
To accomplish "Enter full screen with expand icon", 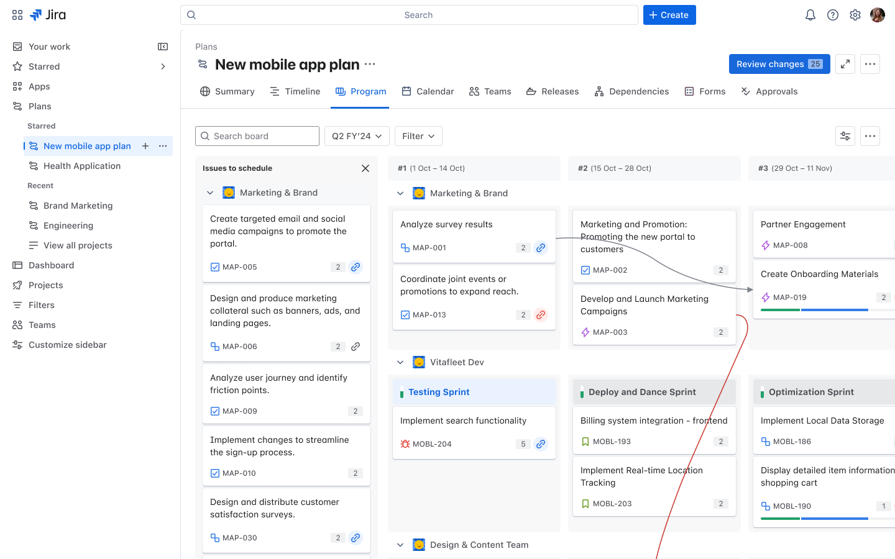I will [x=845, y=64].
